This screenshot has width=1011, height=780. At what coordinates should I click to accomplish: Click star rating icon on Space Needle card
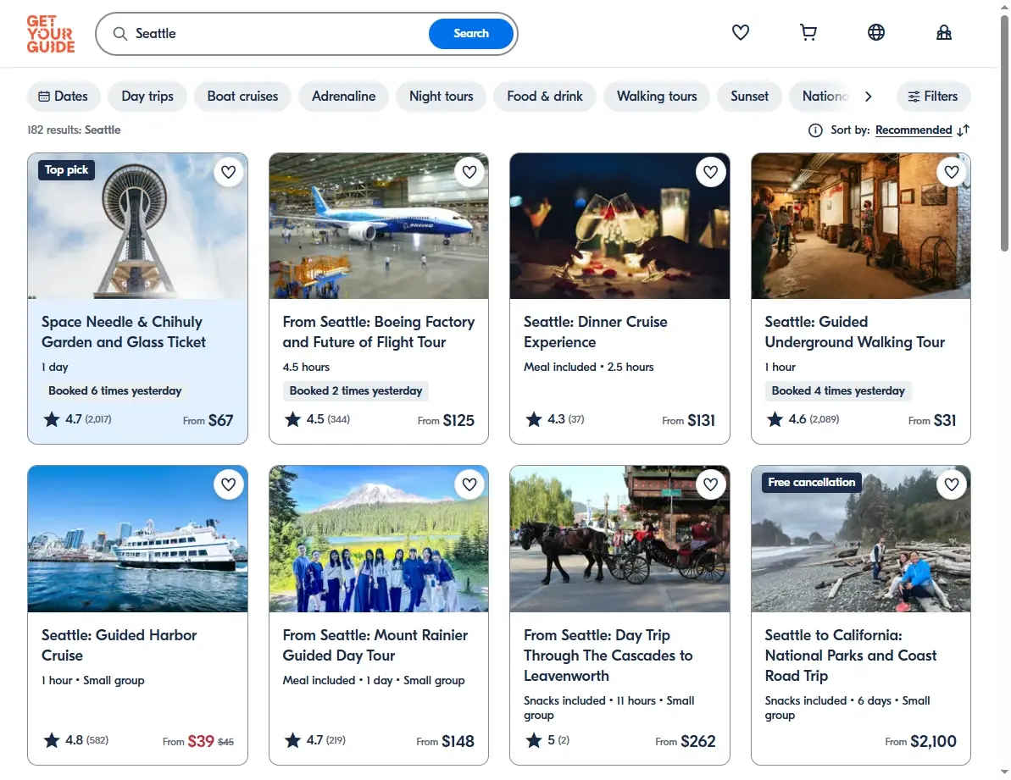coord(52,420)
